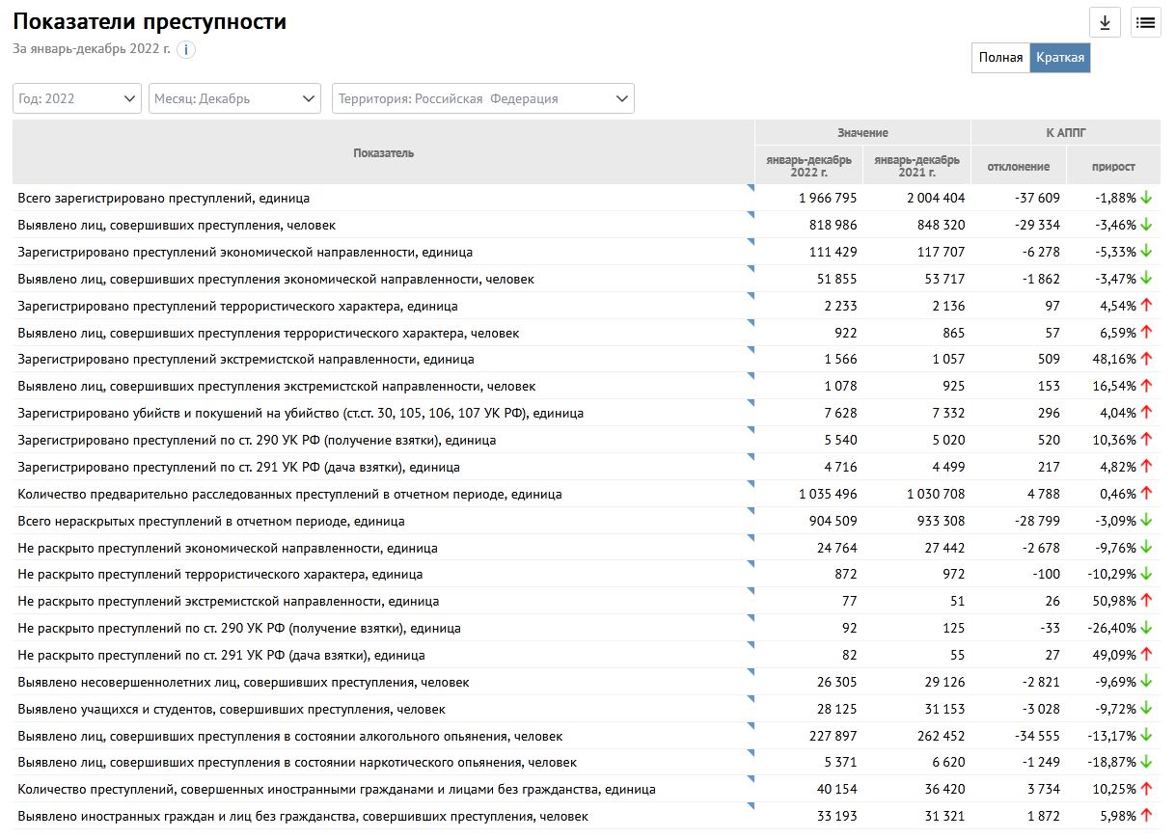
Task: Select 'Количество преступлений, совершенных иностранными гражданами' label
Action: click(337, 789)
